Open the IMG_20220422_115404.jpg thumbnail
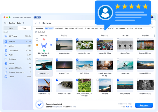Image resolution: width=158 pixels, height=112 pixels. click(85, 85)
